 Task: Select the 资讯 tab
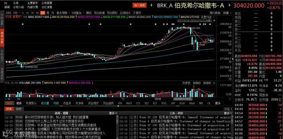point(9,109)
